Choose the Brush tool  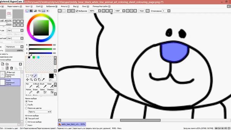click(x=43, y=85)
